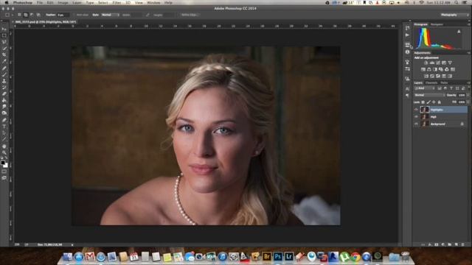Screen dimensions: 472x265
Task: Open the layer blend mode Normal dropdown
Action: pyautogui.click(x=429, y=95)
